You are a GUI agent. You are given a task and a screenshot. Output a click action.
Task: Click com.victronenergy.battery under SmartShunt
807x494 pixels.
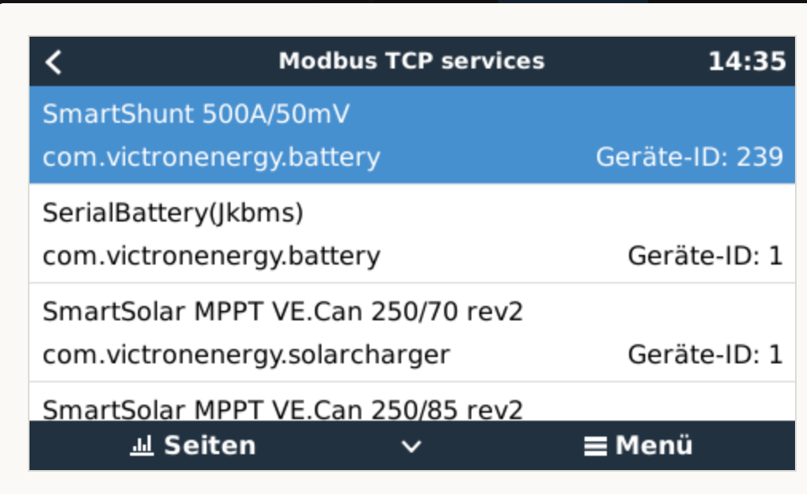[x=211, y=157]
